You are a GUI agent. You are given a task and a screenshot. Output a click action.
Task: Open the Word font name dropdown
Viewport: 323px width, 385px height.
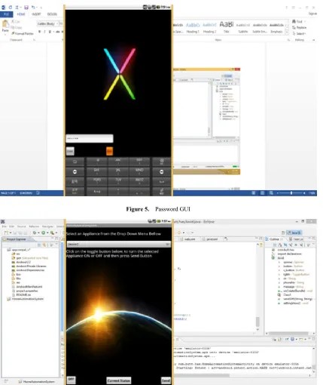pos(57,23)
